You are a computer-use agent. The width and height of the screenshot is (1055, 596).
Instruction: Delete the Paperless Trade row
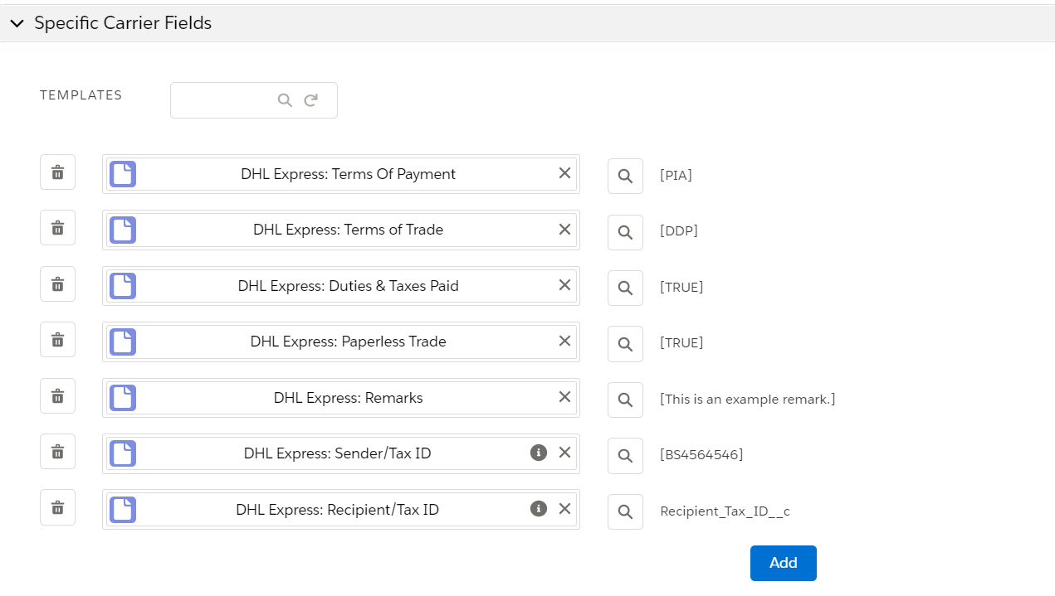tap(57, 340)
